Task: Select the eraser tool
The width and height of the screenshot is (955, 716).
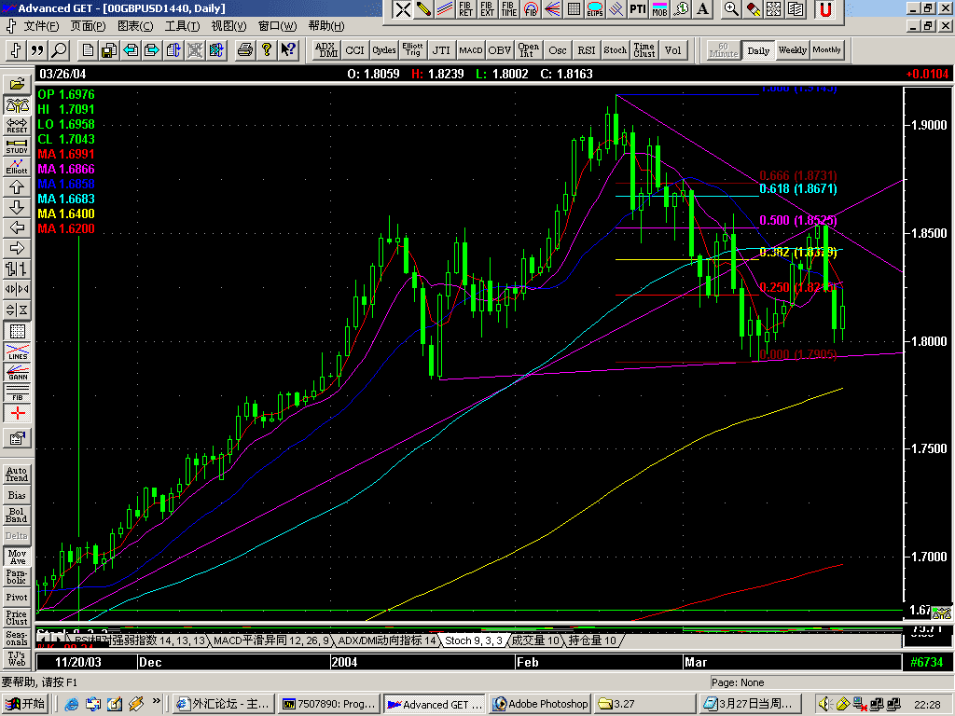Action: (753, 9)
